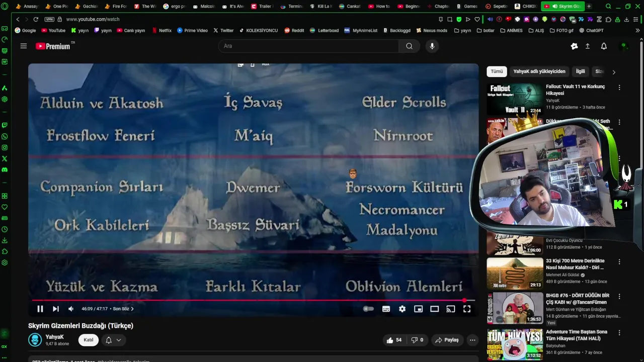This screenshot has height=362, width=644.
Task: Open a new browser tab with plus
Action: pos(589,7)
